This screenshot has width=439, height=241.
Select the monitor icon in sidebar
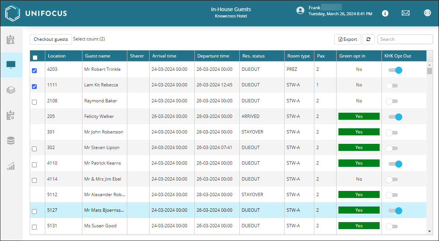pos(11,65)
